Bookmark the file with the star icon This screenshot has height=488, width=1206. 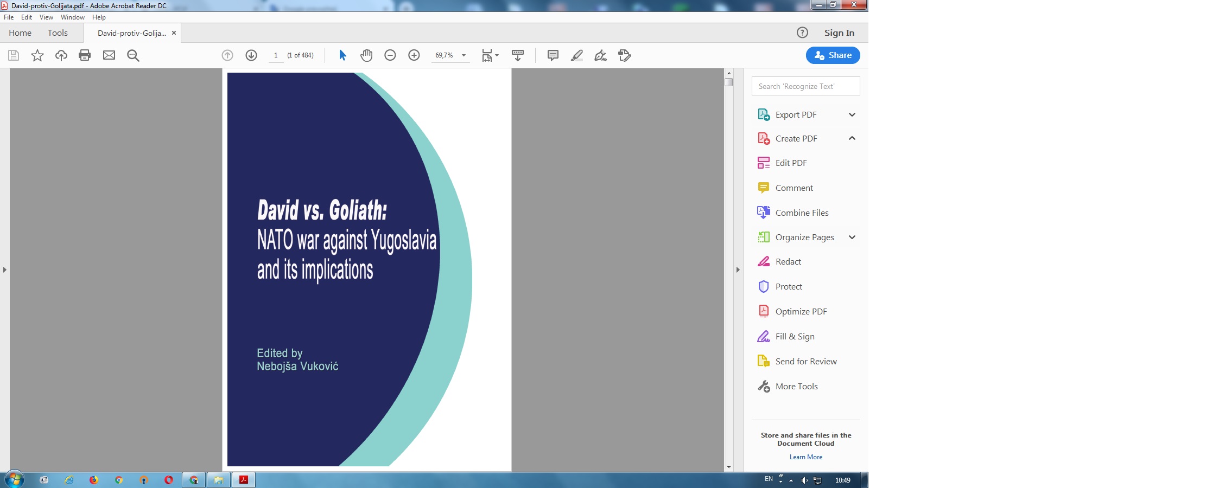tap(37, 55)
